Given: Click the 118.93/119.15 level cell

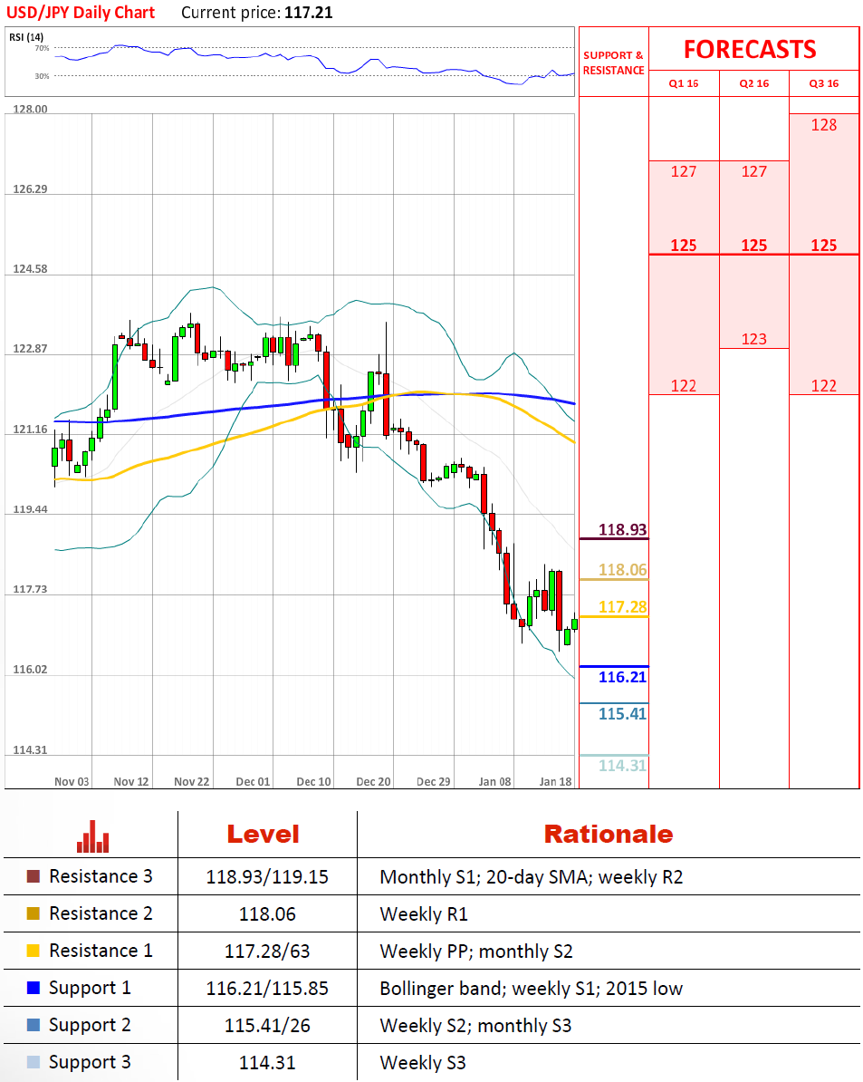Looking at the screenshot, I should click(x=267, y=877).
